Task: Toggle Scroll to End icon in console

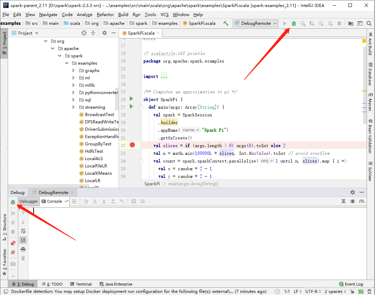Action: (23, 240)
